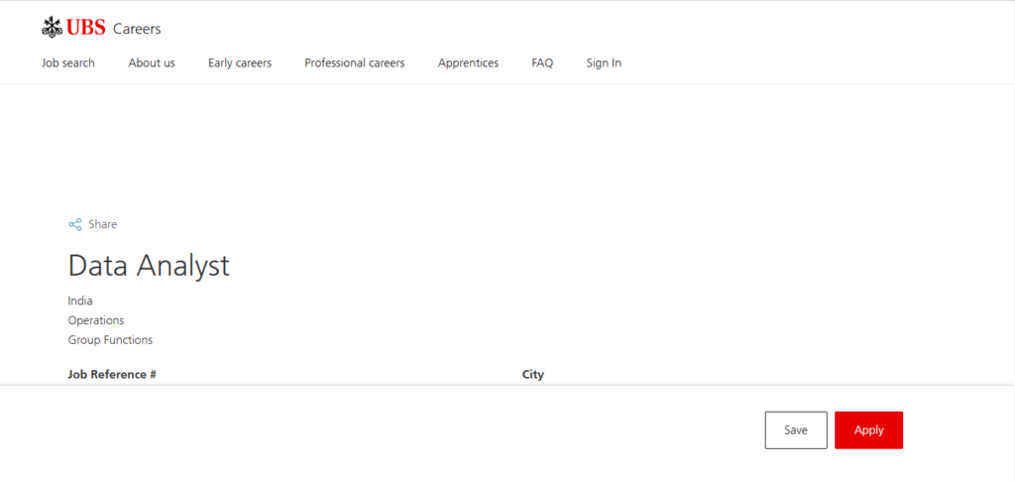Open the FAQ page
This screenshot has width=1015, height=482.
[x=542, y=62]
